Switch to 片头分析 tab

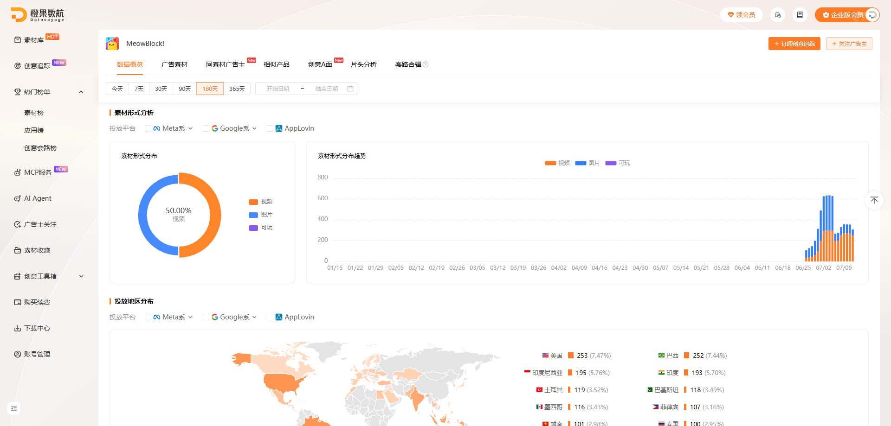(364, 64)
